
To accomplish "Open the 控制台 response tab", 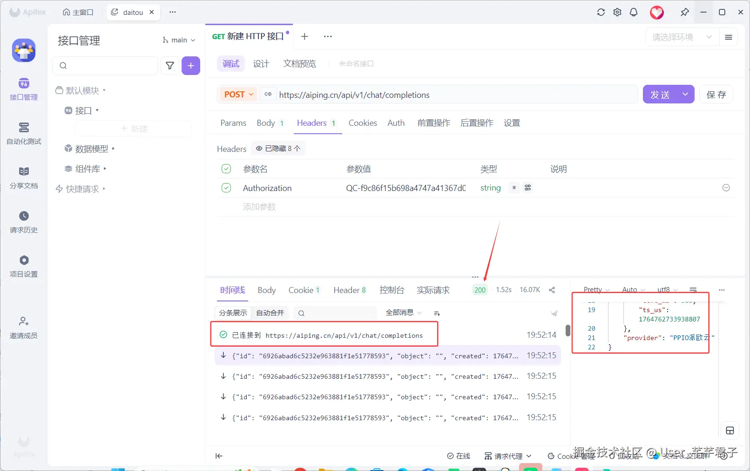I will [x=392, y=290].
